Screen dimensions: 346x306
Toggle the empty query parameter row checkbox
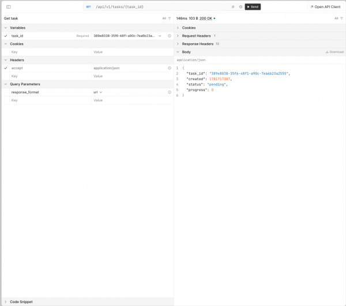[x=6, y=100]
